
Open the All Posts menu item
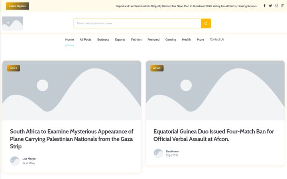pos(85,39)
